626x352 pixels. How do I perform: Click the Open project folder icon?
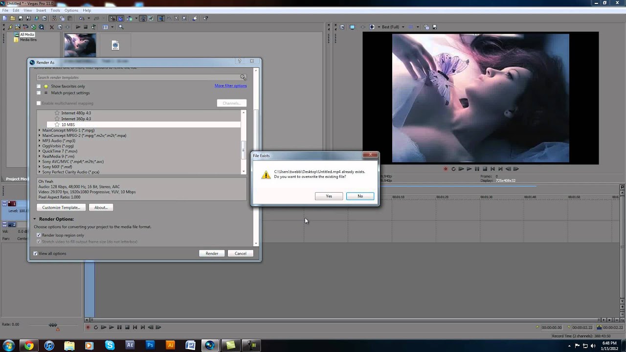(13, 19)
